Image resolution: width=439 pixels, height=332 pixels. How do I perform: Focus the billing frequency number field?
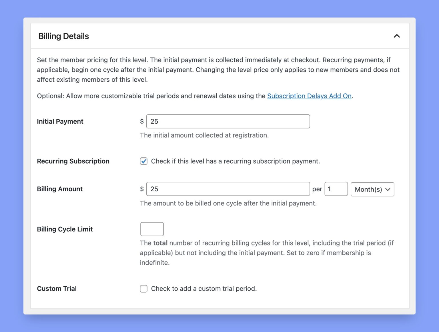336,189
